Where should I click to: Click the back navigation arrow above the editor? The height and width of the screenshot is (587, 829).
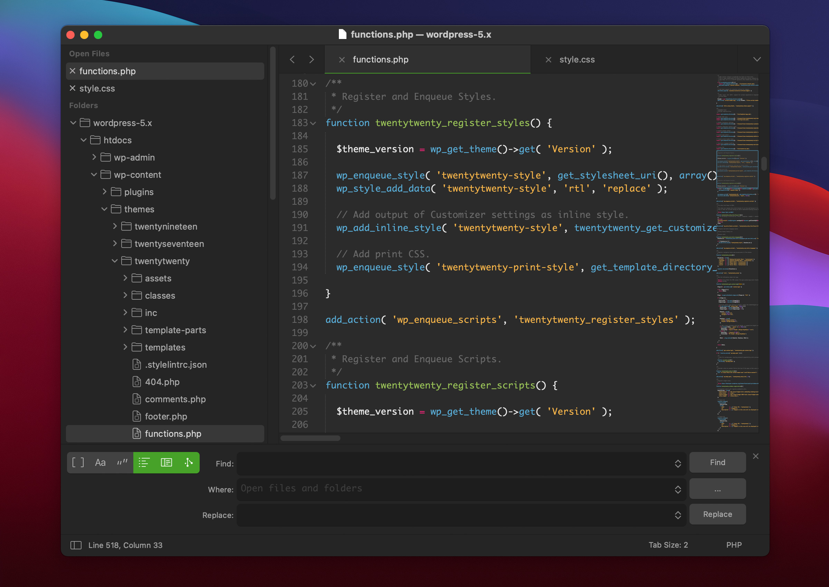[293, 59]
